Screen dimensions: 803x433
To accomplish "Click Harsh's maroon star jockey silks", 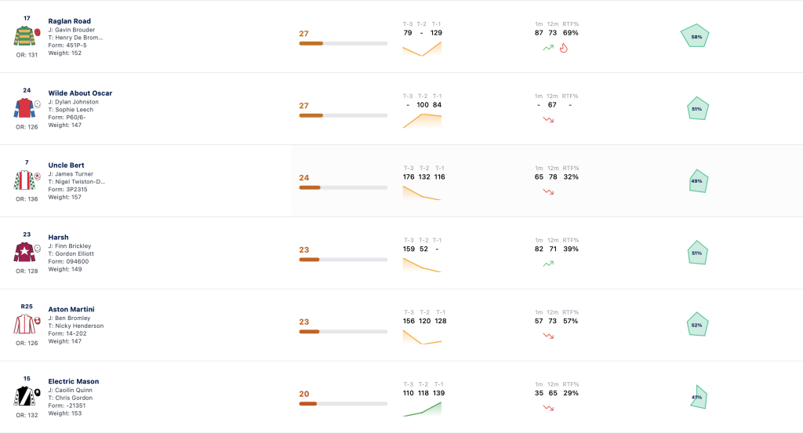I will pos(24,252).
